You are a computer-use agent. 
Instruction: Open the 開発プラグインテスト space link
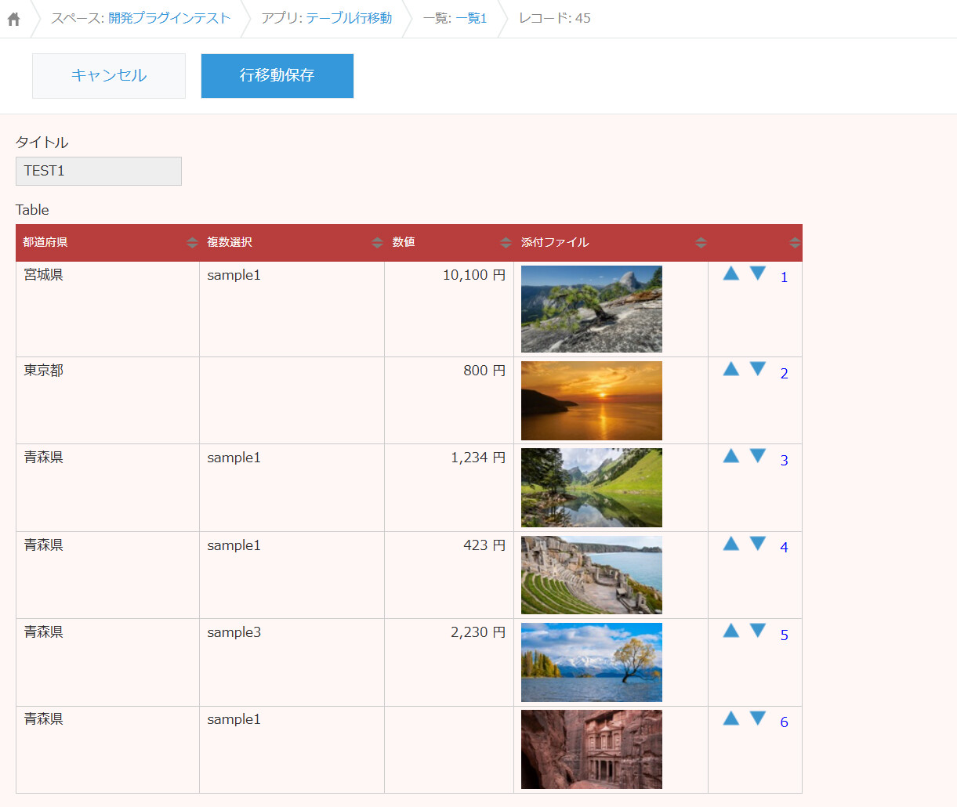(169, 18)
